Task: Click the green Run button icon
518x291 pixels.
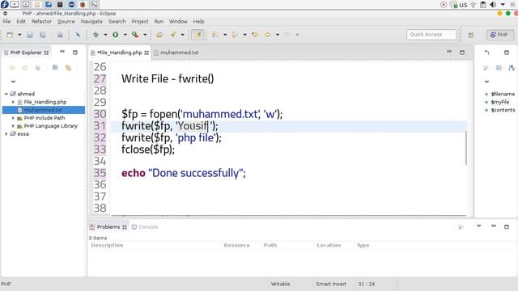Action: coord(115,35)
